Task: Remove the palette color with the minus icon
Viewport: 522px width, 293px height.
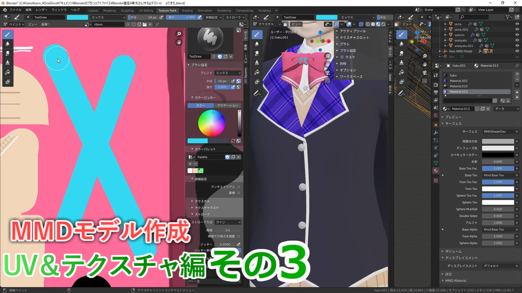Action: (195, 164)
